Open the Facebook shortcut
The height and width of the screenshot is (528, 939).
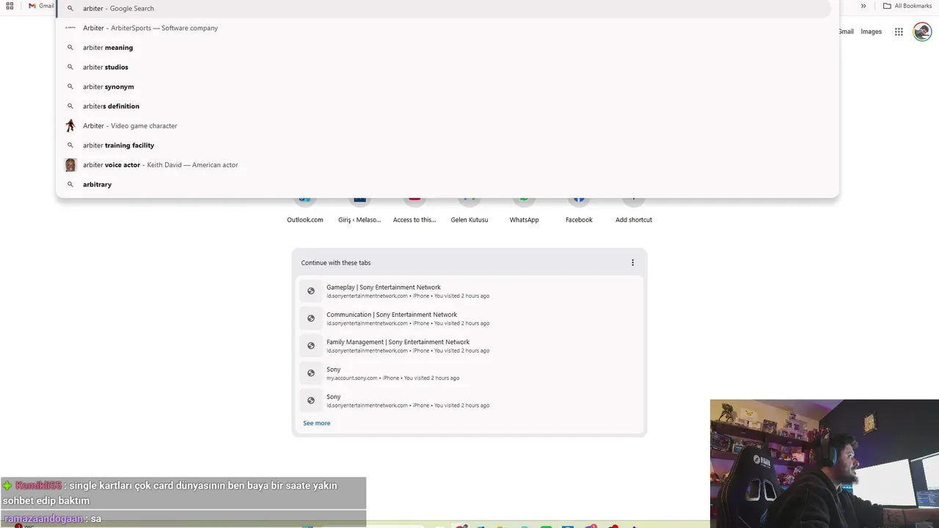[579, 210]
